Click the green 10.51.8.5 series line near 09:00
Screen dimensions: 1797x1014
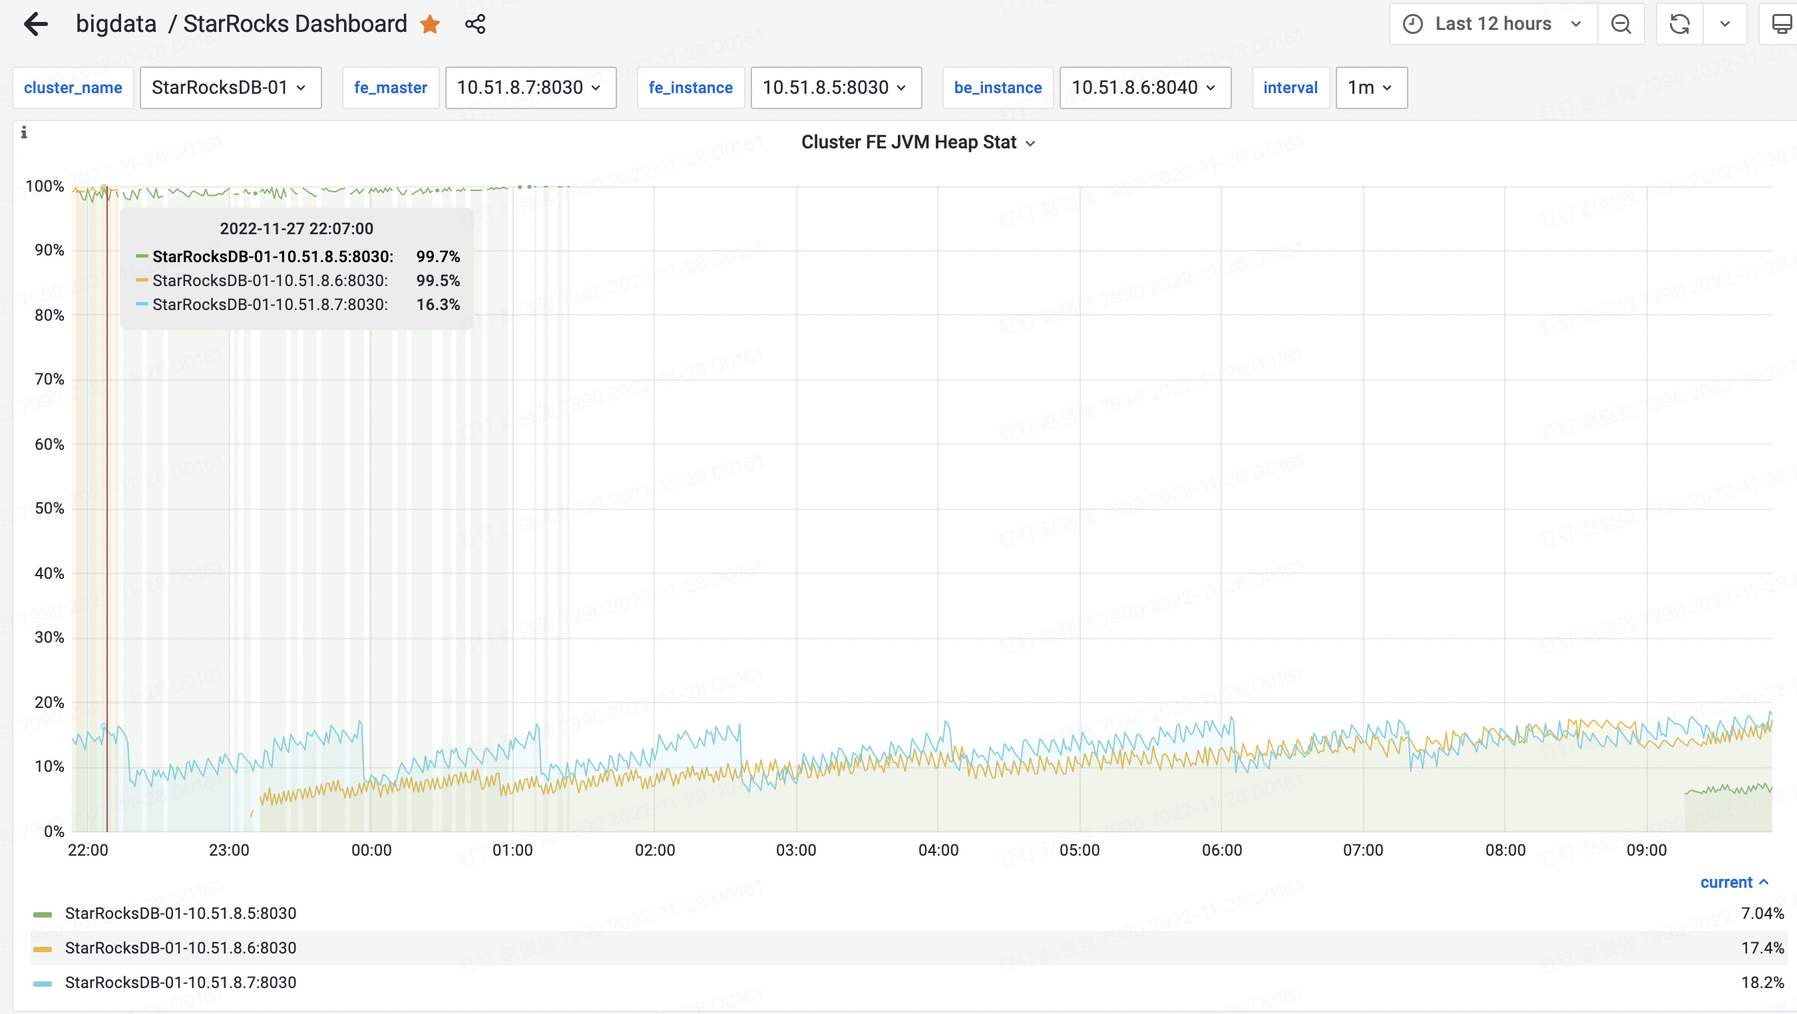[1728, 789]
